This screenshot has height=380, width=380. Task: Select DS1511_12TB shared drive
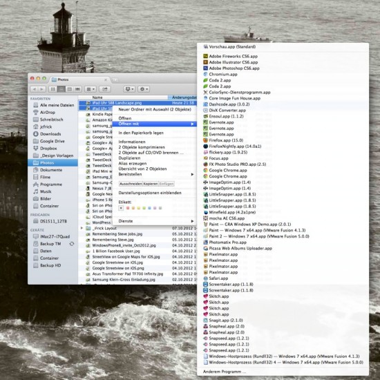pyautogui.click(x=53, y=221)
